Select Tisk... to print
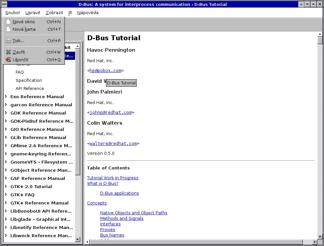 (34, 41)
